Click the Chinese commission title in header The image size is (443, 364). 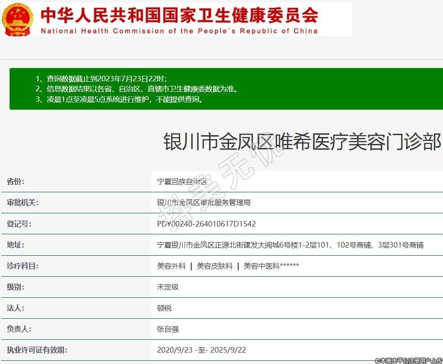[x=179, y=15]
